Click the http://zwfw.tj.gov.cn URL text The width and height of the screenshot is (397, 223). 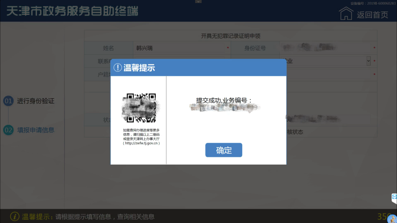[141, 143]
